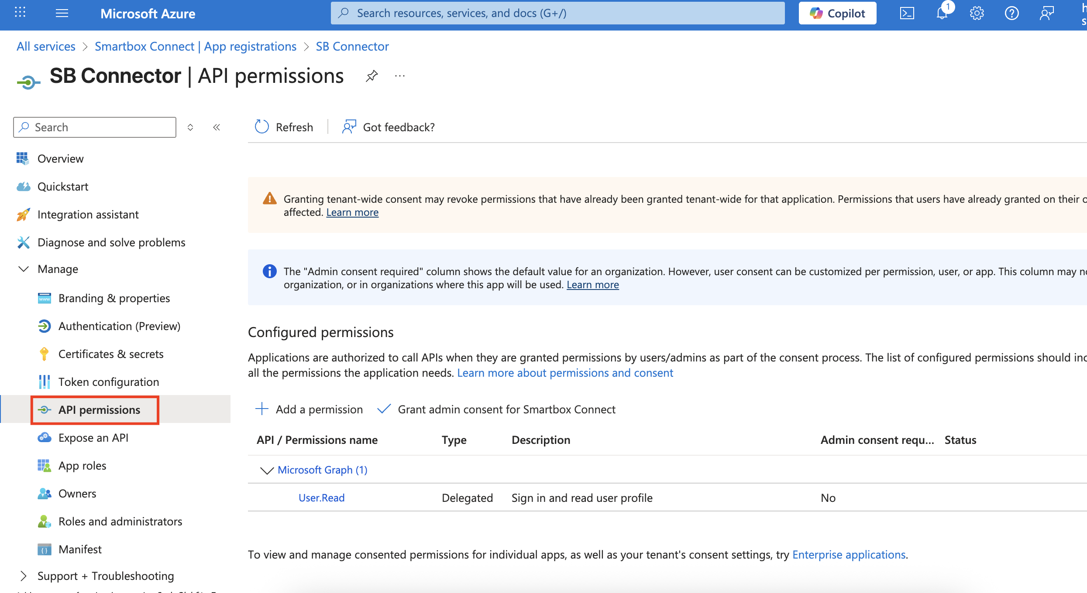This screenshot has height=593, width=1087.
Task: Click the help question mark icon
Action: click(x=1011, y=13)
